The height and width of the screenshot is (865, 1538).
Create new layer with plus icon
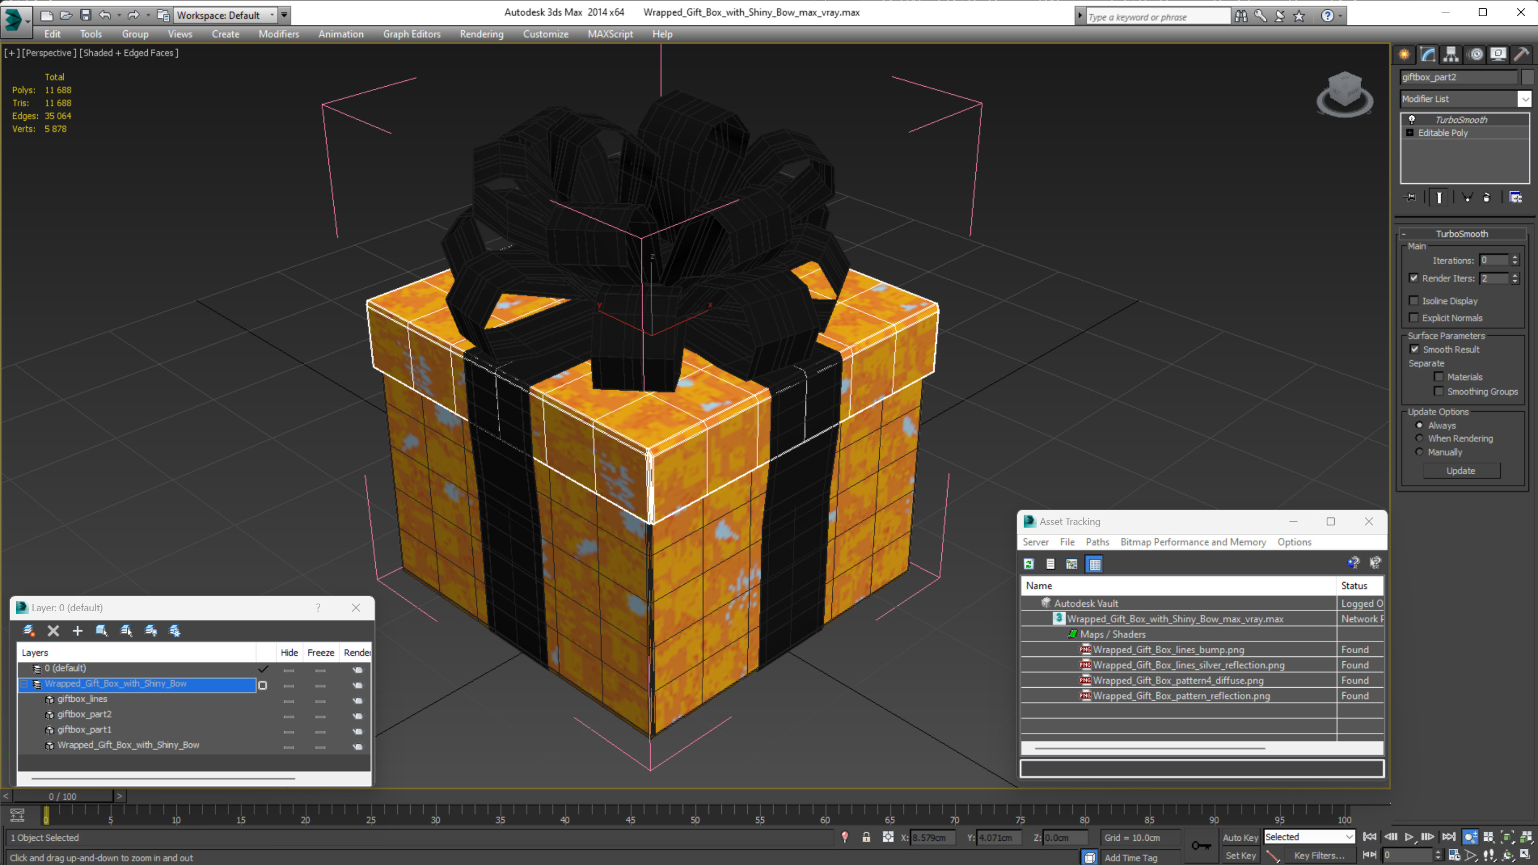coord(77,631)
